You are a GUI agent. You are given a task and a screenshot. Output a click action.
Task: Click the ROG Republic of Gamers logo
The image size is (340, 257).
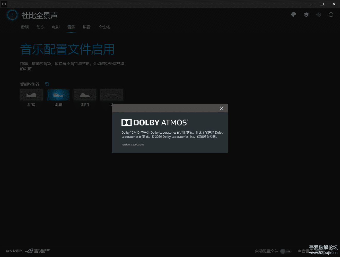coord(38,251)
